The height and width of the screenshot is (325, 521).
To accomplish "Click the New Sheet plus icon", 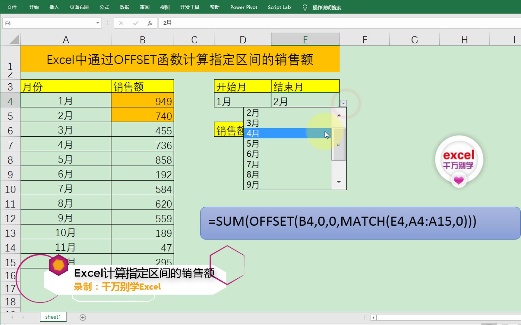I will point(83,317).
